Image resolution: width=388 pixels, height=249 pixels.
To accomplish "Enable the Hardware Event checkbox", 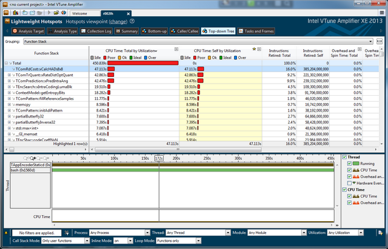I will (349, 183).
